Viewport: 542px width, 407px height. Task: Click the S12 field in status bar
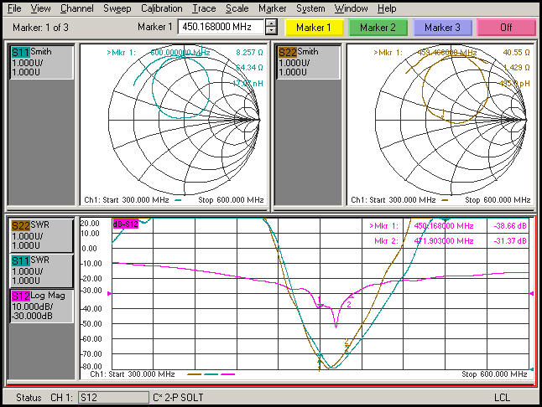[112, 397]
